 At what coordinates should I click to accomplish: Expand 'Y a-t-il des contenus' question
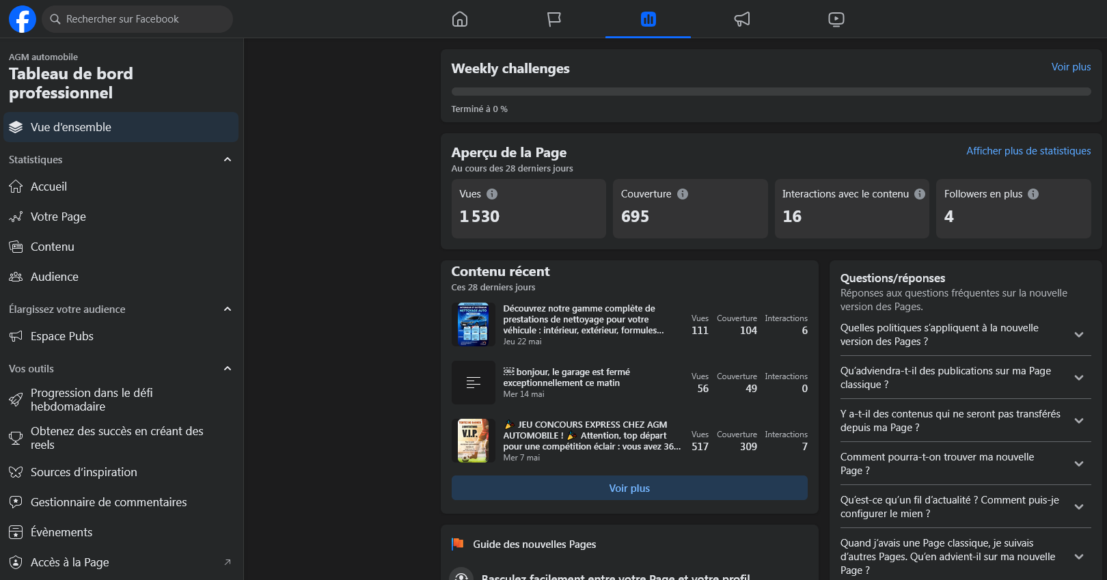click(x=1079, y=421)
